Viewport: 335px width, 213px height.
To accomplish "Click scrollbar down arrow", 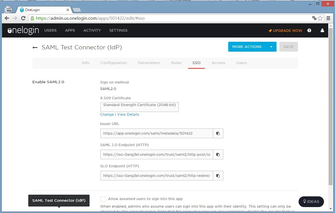I will pos(330,209).
